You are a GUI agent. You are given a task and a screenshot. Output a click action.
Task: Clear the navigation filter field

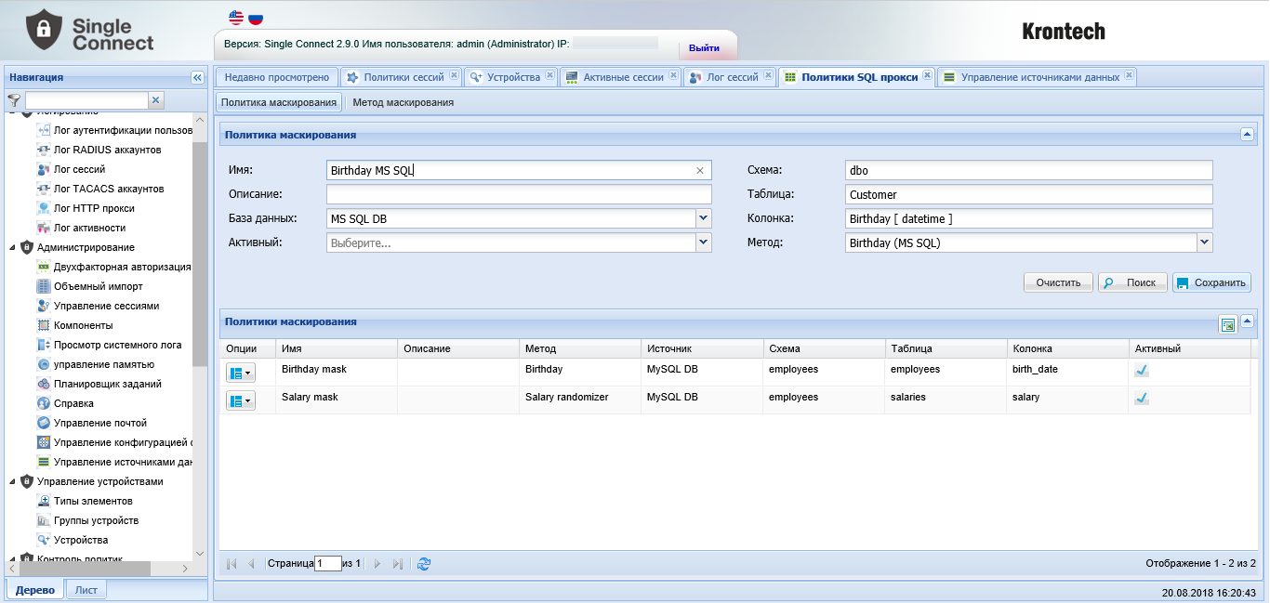pos(155,99)
